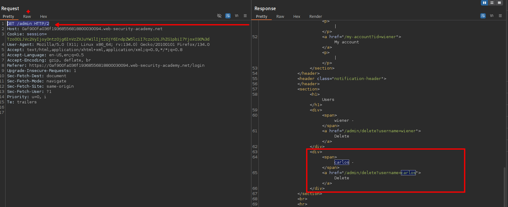Switch Request view to Raw tab
508x207 pixels.
27,17
